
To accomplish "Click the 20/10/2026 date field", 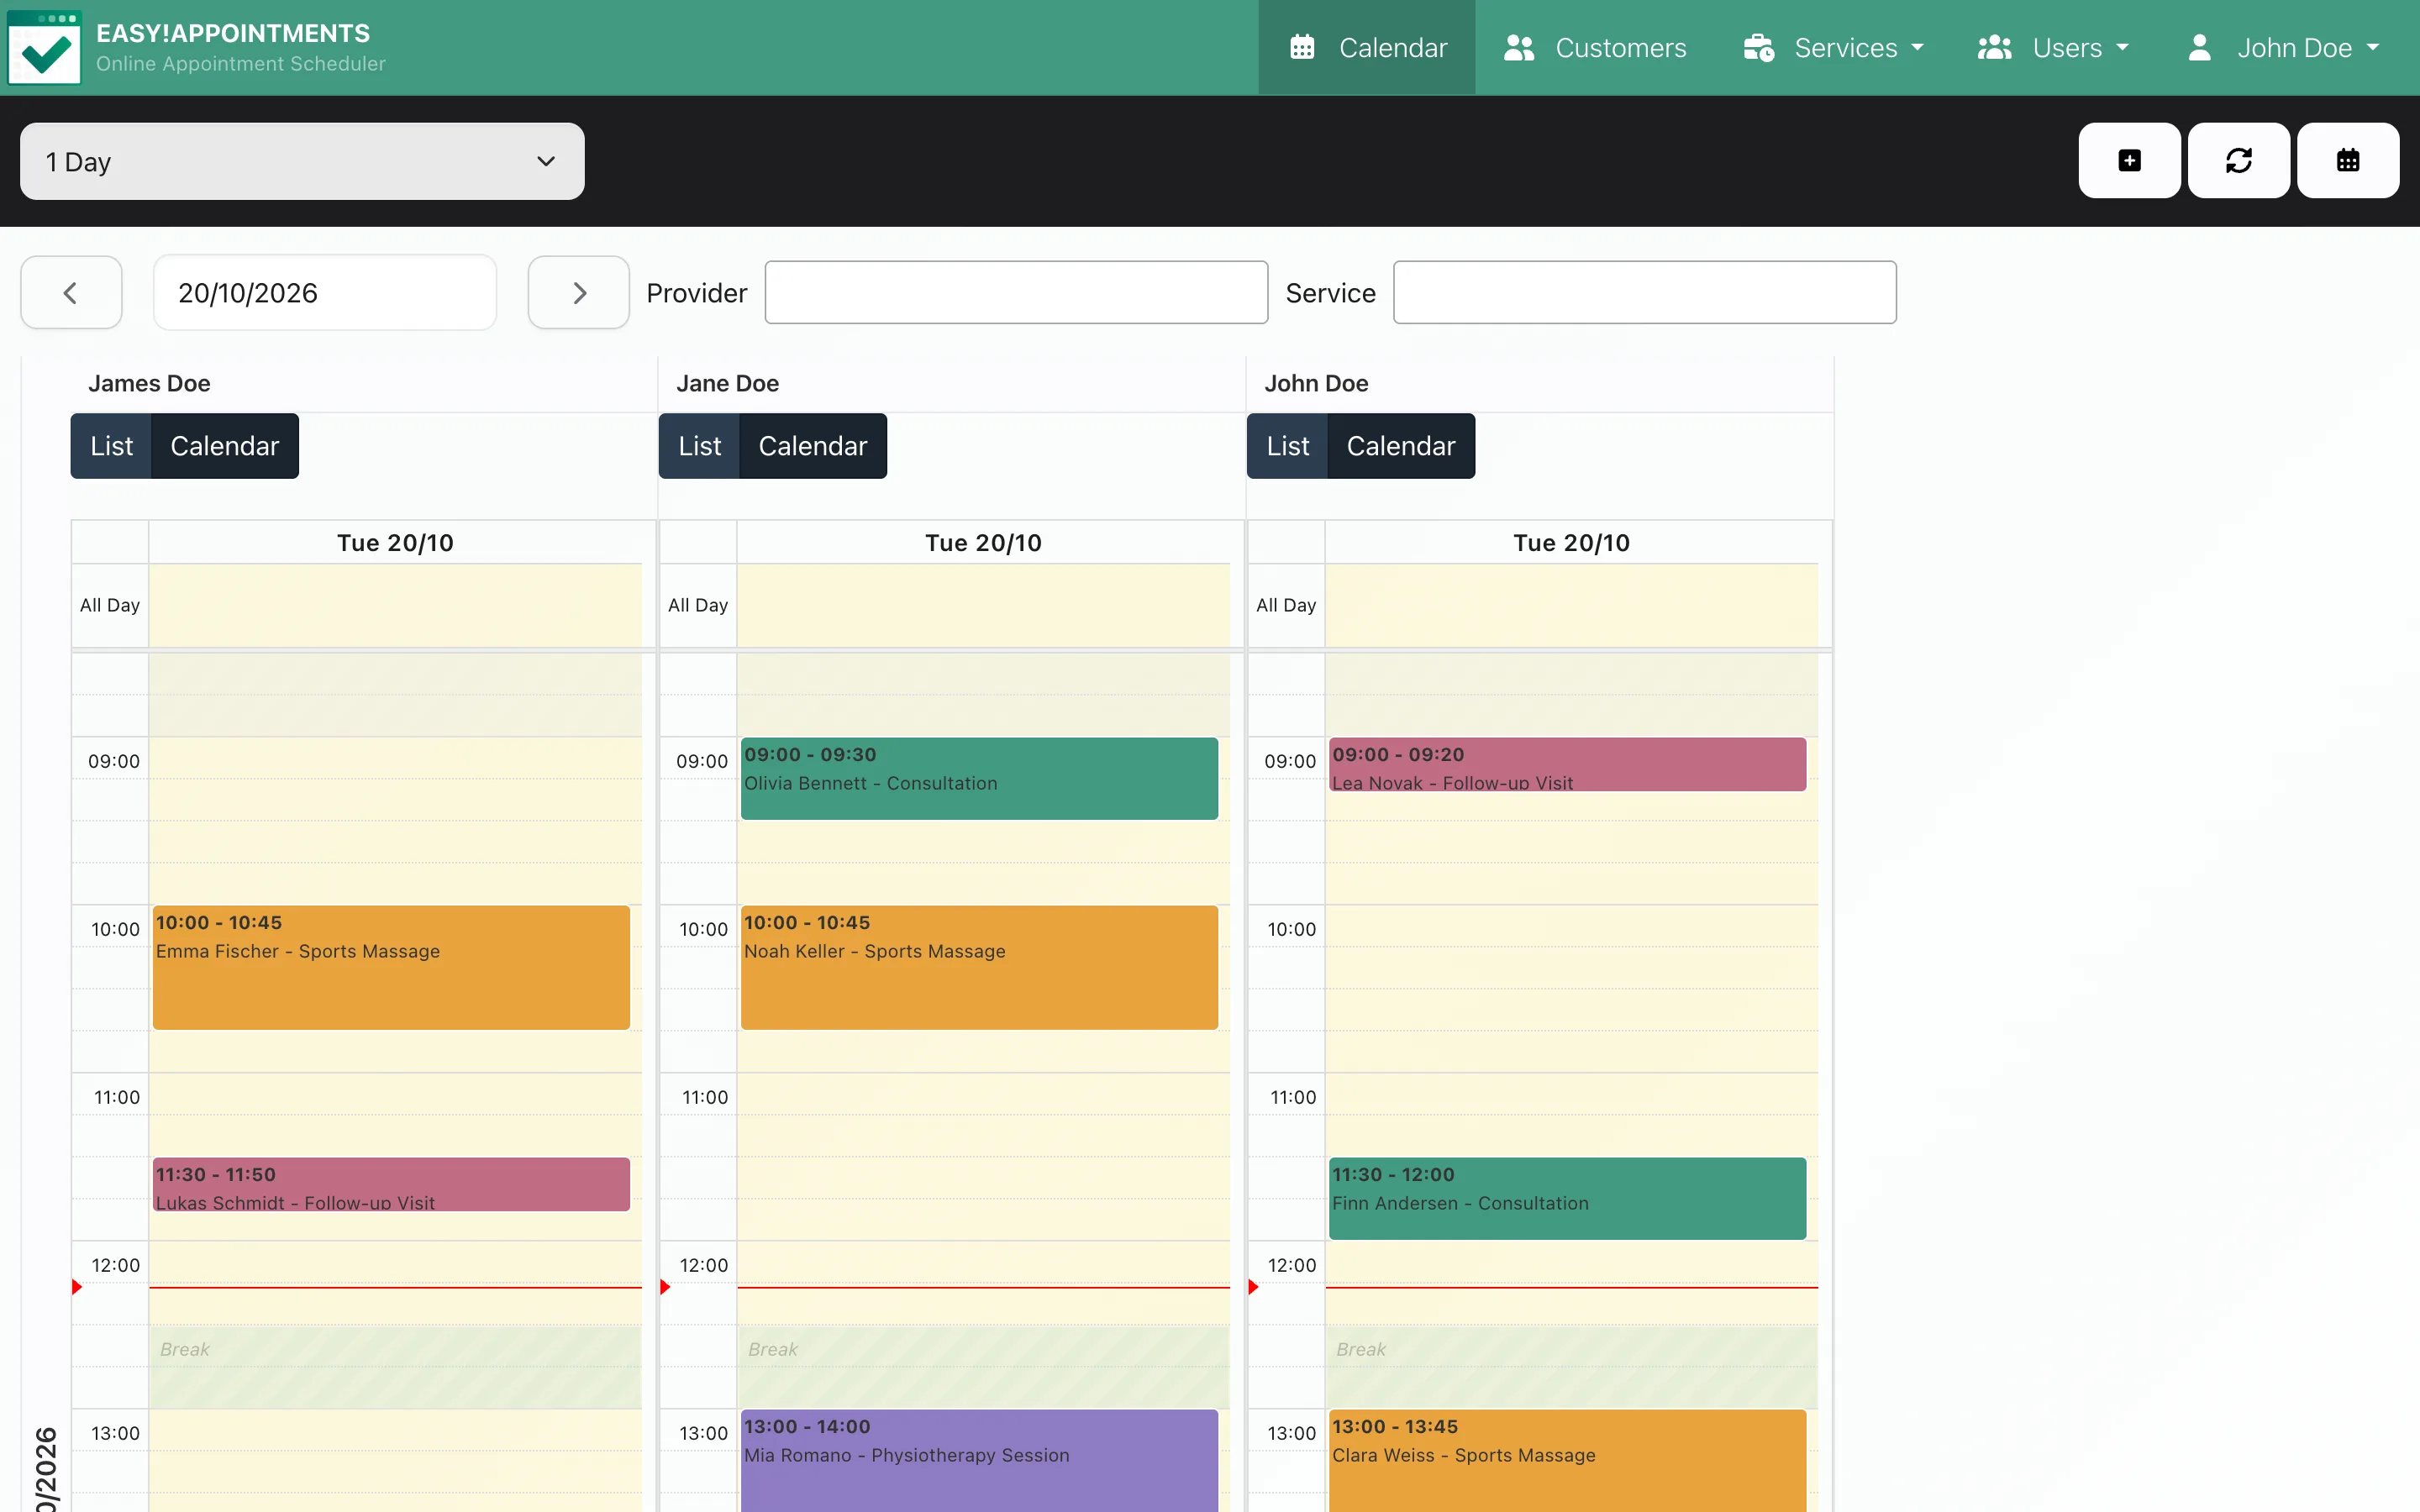I will (x=325, y=292).
